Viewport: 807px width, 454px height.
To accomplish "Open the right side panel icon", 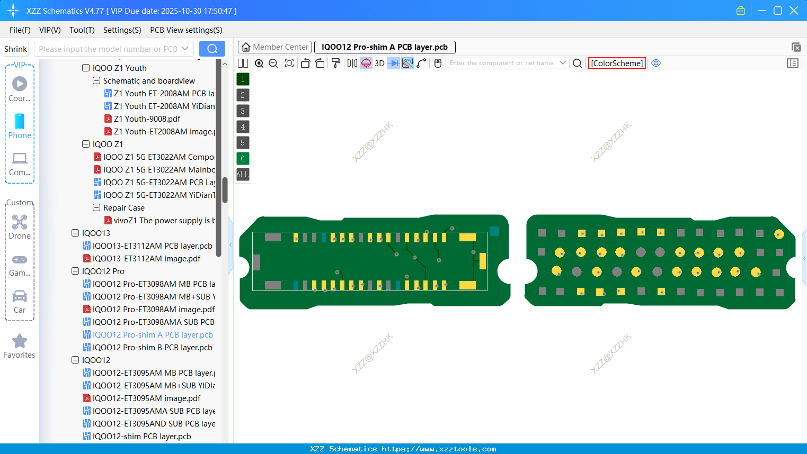I will click(x=793, y=63).
